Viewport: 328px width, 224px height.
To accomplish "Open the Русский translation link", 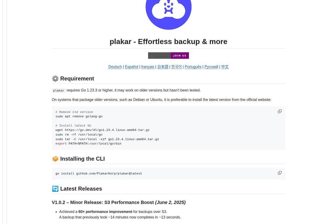I will pyautogui.click(x=211, y=67).
